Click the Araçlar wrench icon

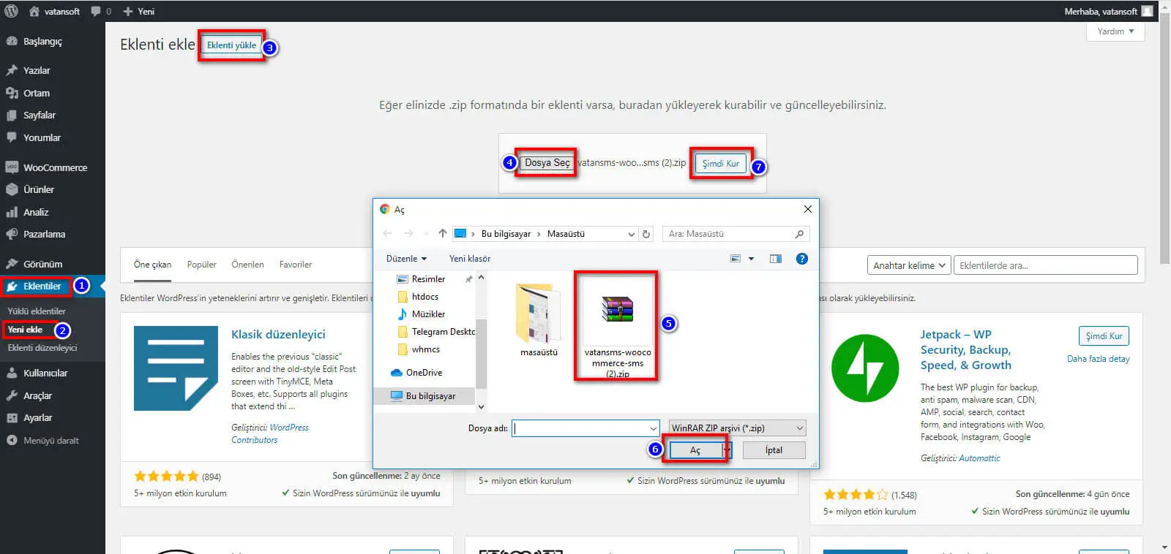pyautogui.click(x=12, y=395)
